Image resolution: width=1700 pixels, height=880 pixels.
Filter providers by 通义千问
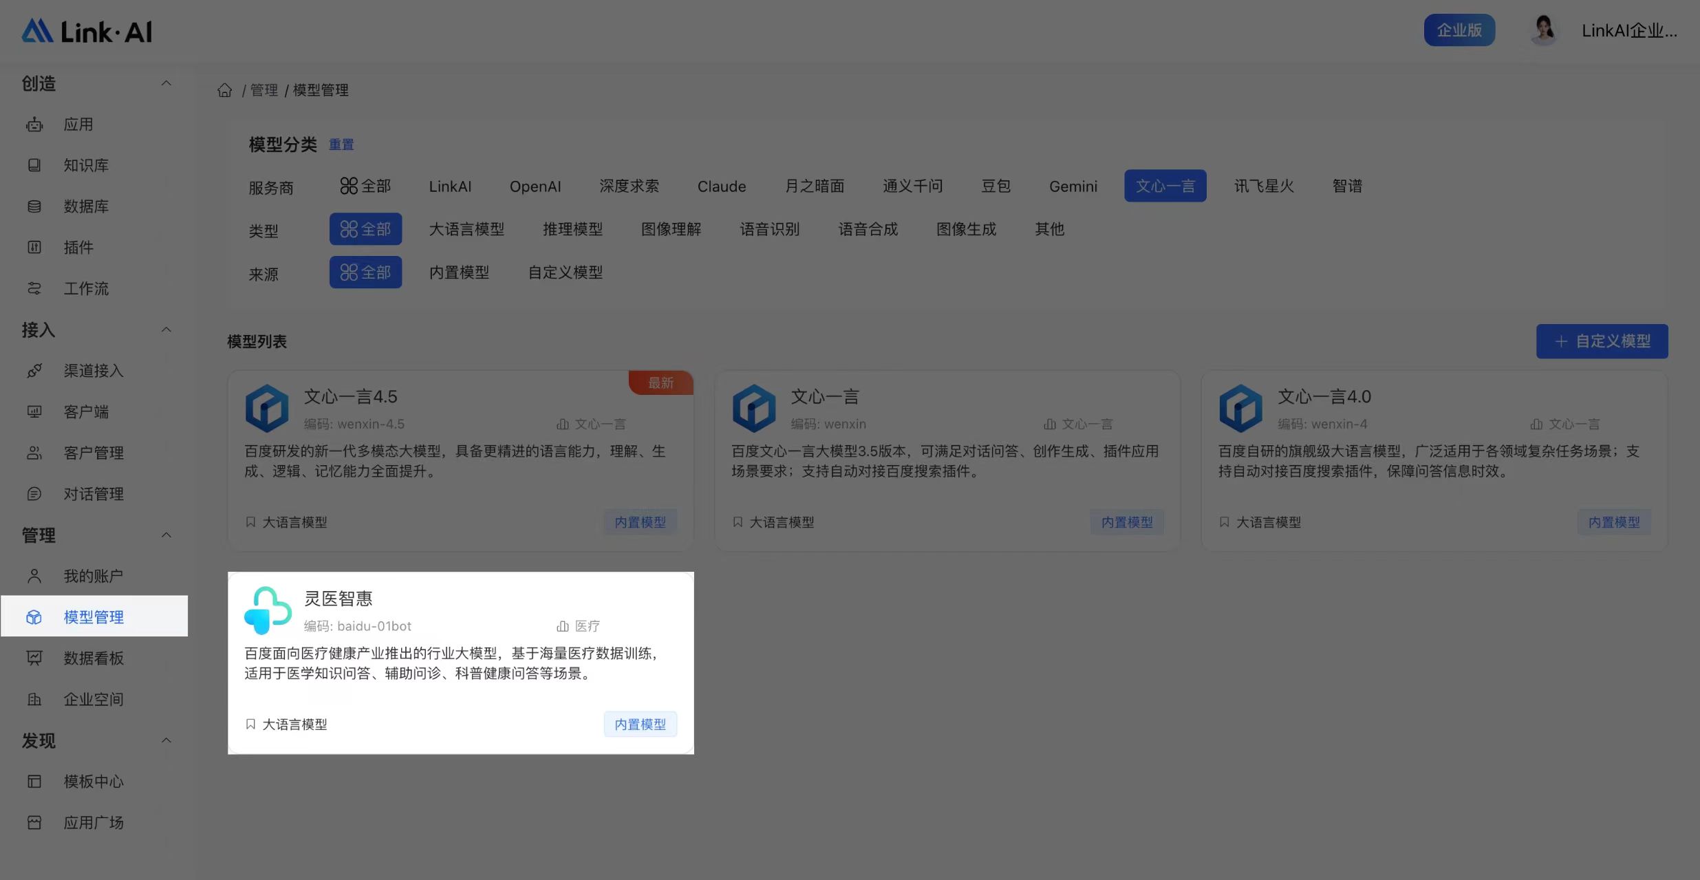click(913, 186)
